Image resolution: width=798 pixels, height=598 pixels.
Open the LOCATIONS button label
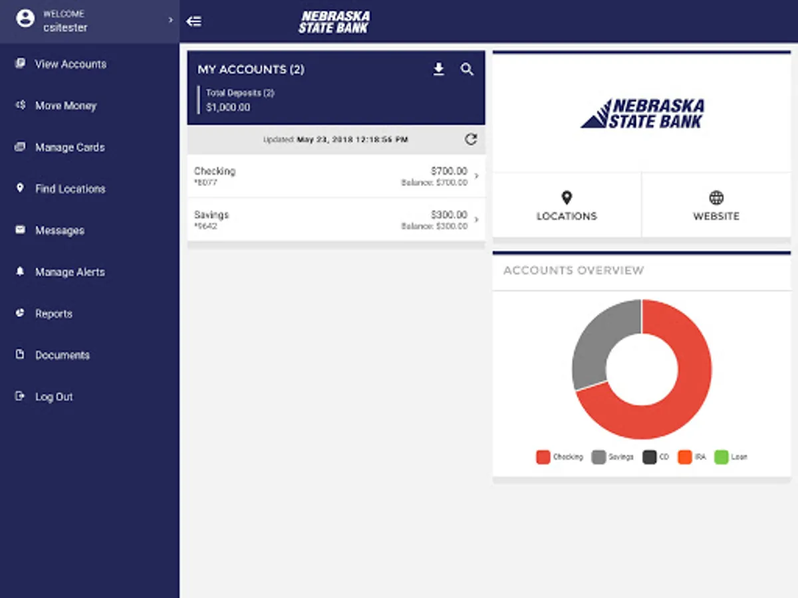tap(567, 216)
